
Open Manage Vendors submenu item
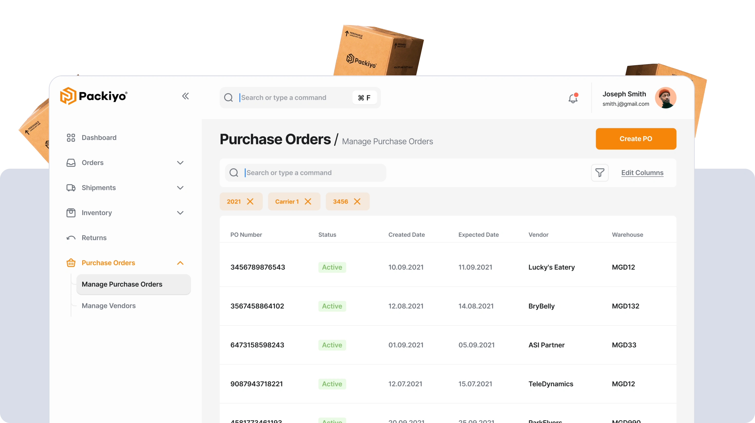coord(108,306)
